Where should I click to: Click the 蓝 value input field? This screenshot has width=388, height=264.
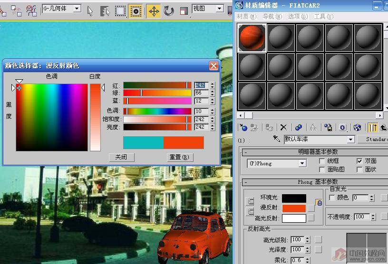click(x=201, y=101)
